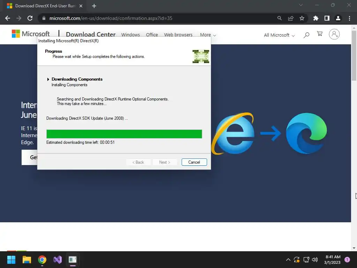Open the Office nav link
Viewport: 357px width, 268px height.
coord(152,35)
